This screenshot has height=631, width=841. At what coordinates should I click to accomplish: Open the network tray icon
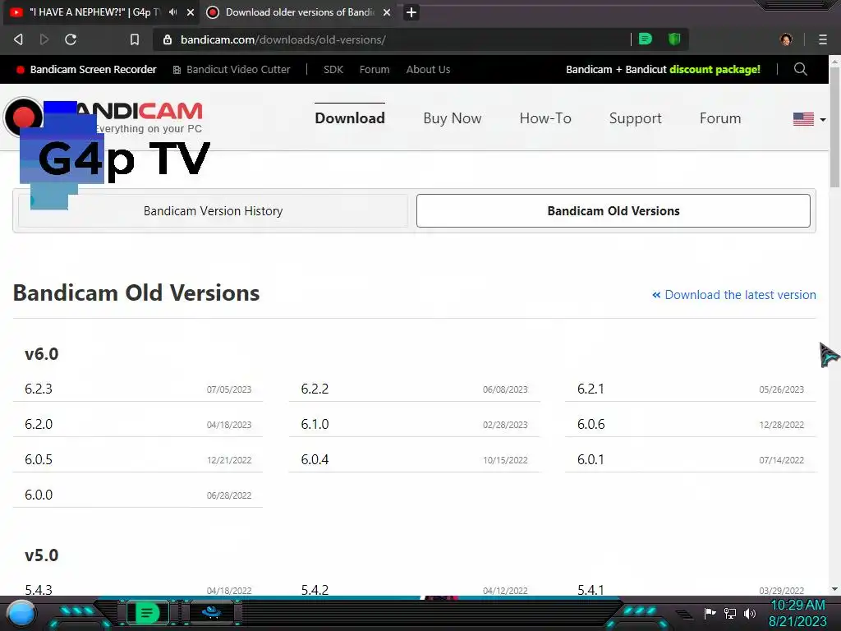click(730, 613)
